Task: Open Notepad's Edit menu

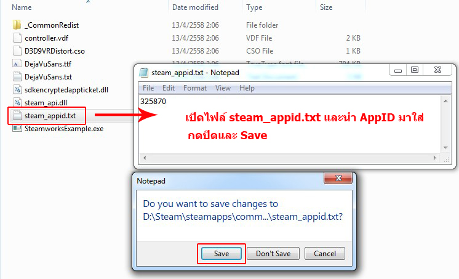Action: point(169,88)
